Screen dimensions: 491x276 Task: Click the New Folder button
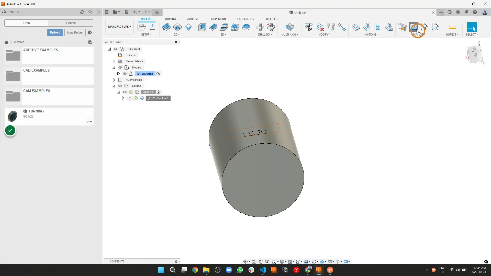(75, 32)
